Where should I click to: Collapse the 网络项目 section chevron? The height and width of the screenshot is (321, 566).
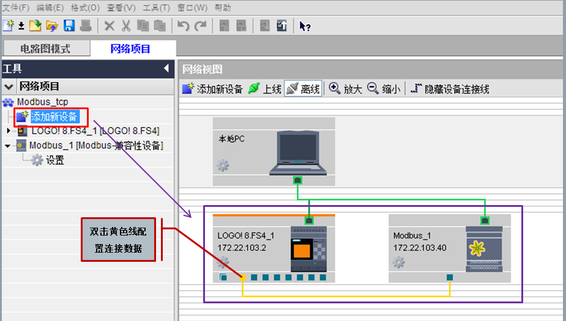coord(9,87)
